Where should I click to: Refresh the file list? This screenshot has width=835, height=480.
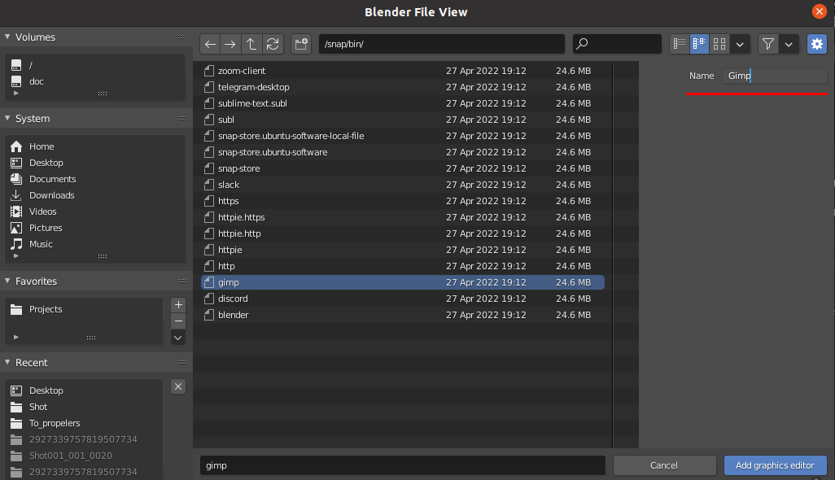click(273, 44)
